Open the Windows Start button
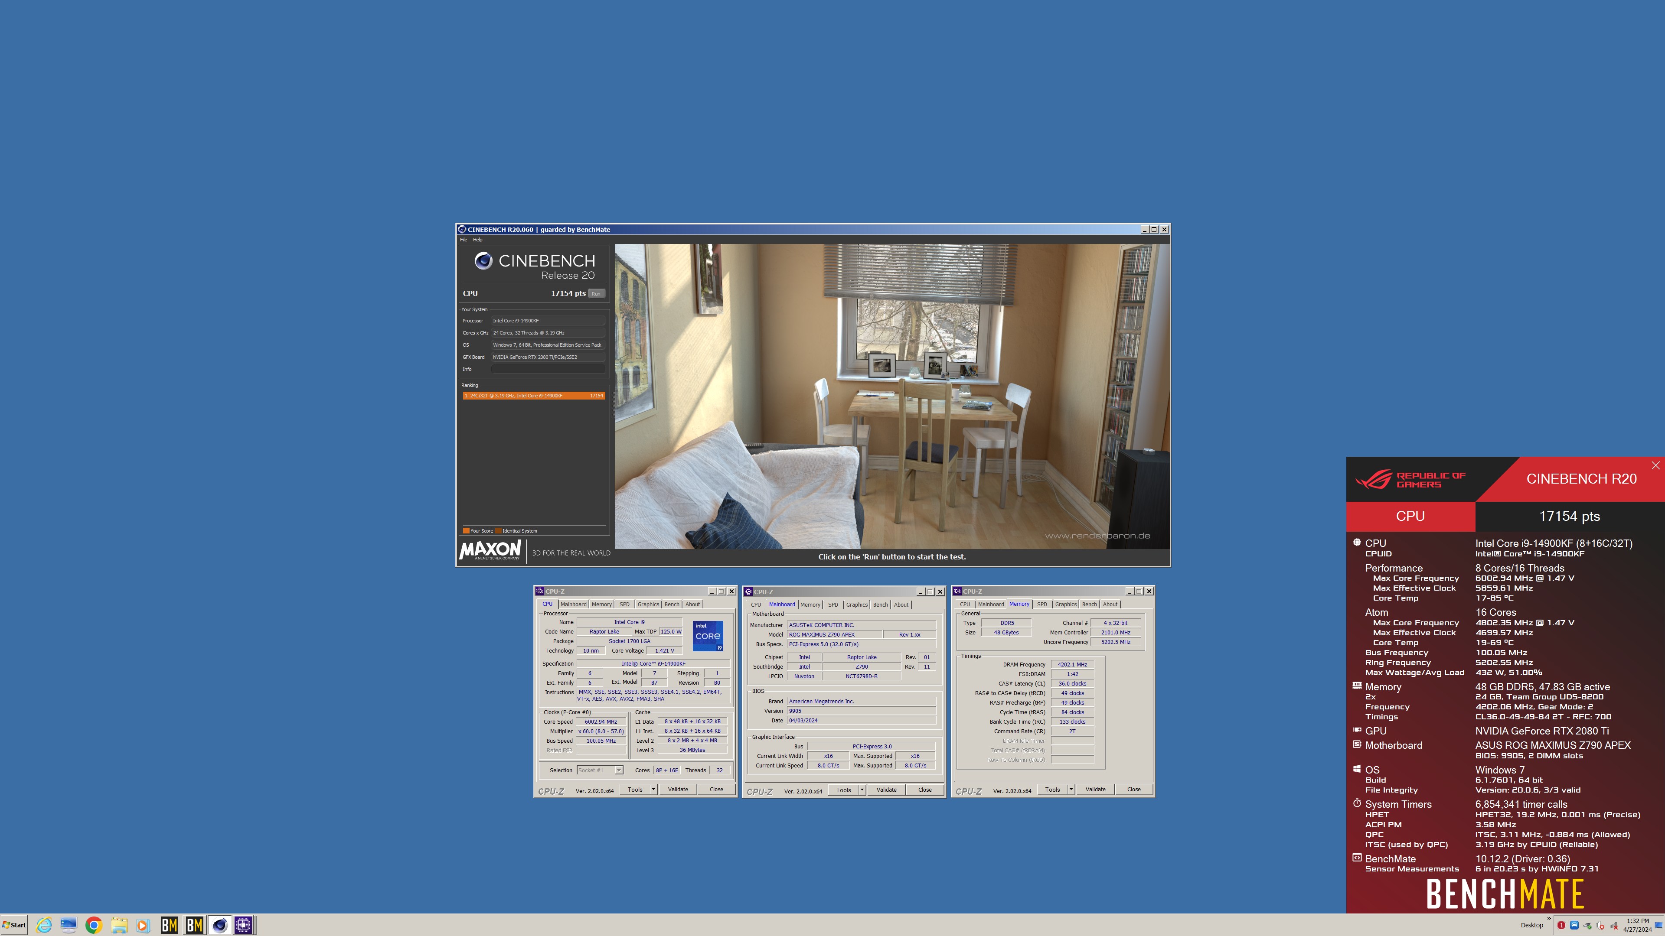This screenshot has height=936, width=1665. (14, 925)
